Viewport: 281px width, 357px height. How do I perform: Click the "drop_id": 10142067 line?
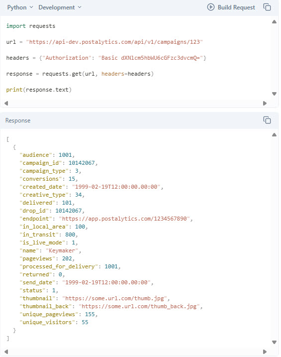[52, 211]
